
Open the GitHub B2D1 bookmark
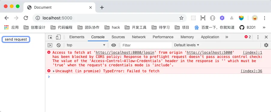coord(248,27)
